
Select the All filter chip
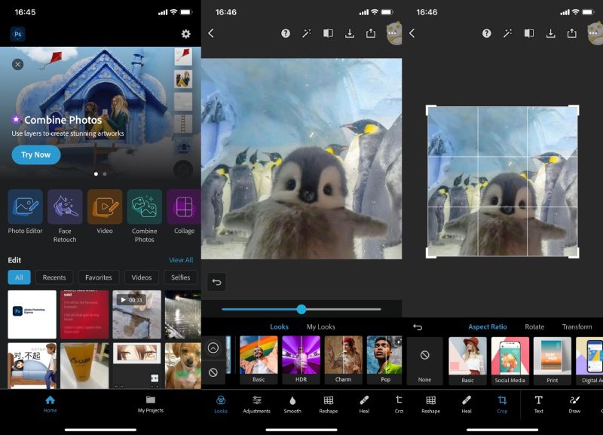(x=20, y=277)
